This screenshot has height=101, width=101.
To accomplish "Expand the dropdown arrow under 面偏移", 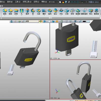I will coord(78,16).
